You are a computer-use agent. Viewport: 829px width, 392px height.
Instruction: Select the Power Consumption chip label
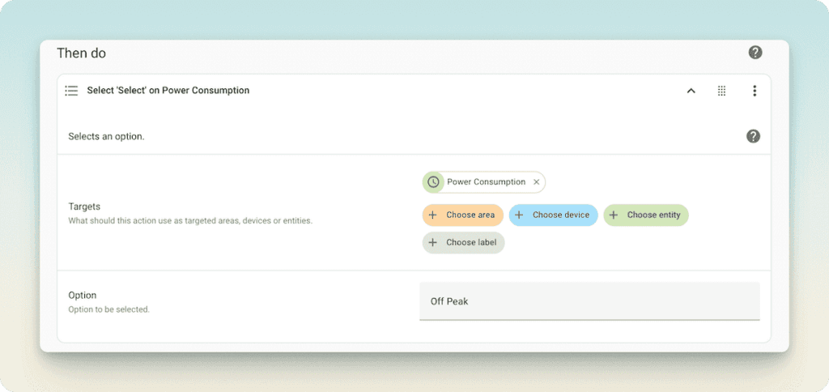click(x=486, y=182)
